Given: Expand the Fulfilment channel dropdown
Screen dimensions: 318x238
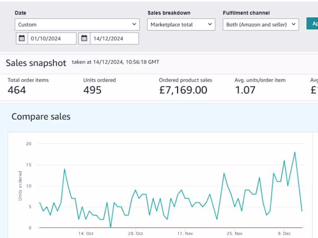Looking at the screenshot, I should [x=260, y=25].
